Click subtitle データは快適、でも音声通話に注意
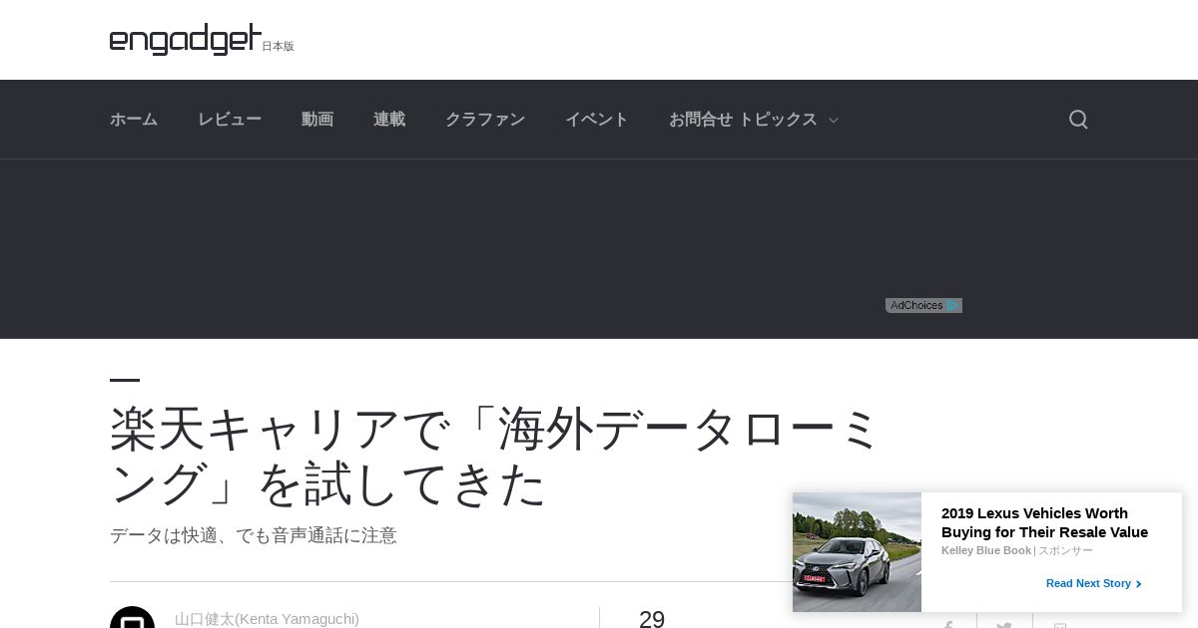Screen dimensions: 1198x628 [254, 535]
